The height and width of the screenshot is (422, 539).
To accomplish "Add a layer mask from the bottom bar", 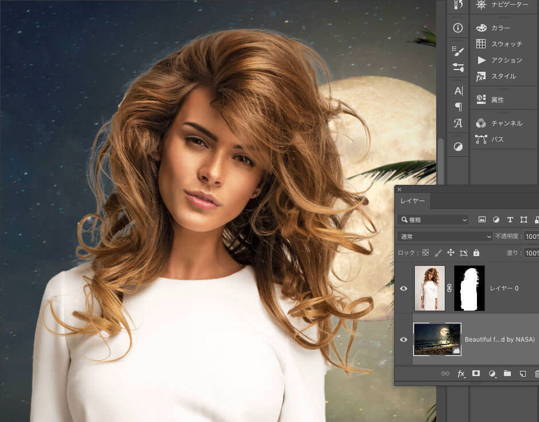I will point(476,373).
